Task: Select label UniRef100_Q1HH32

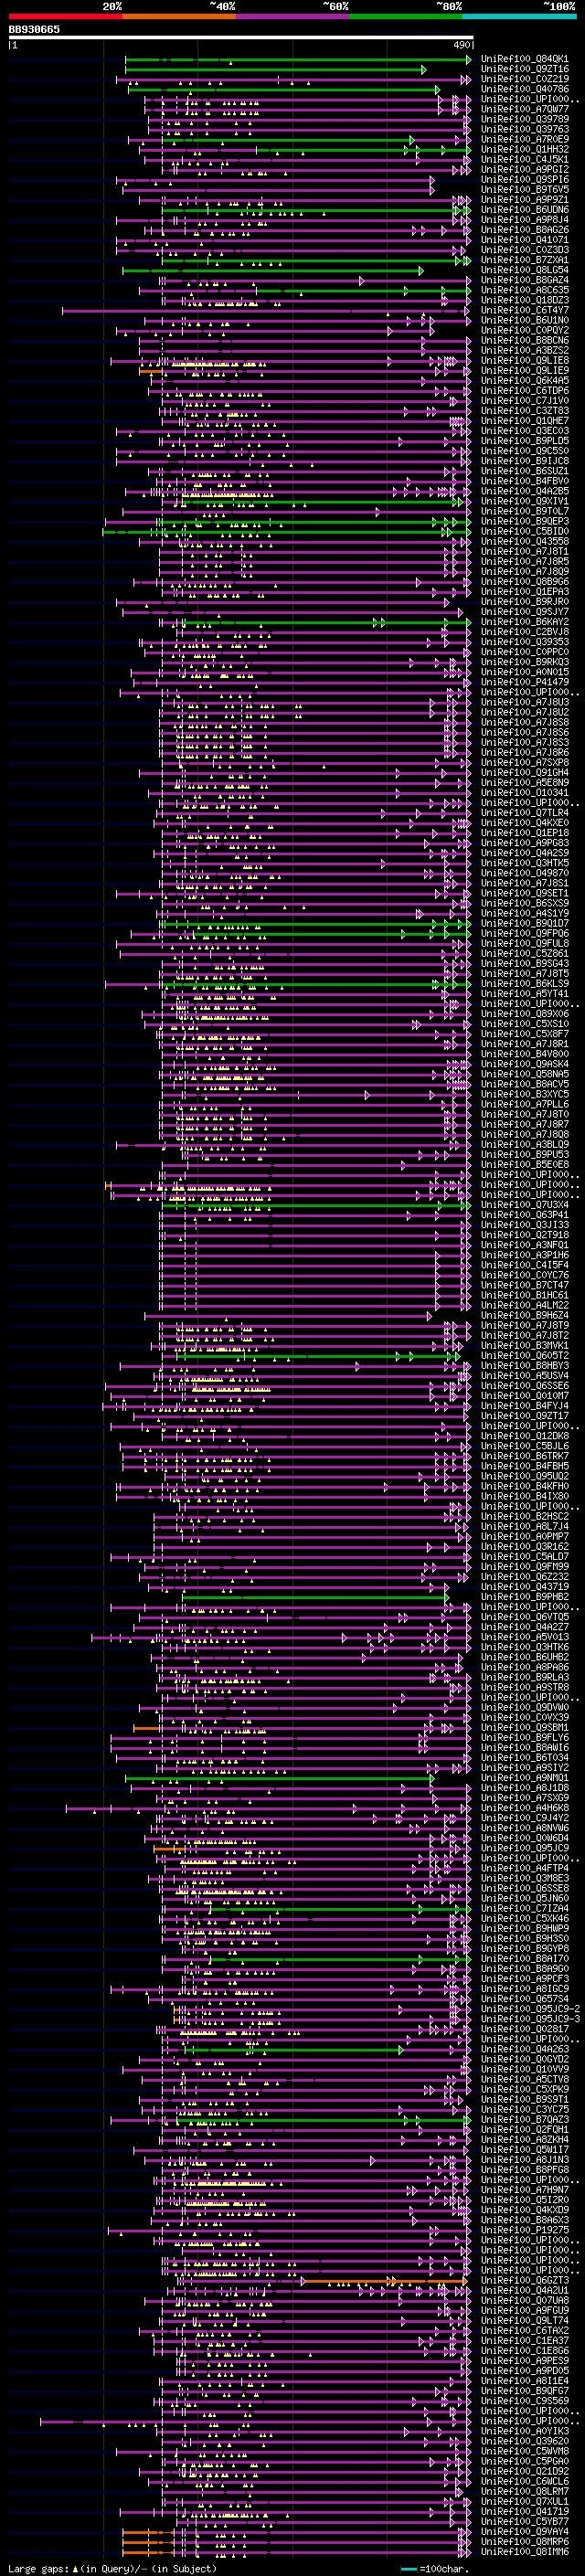Action: click(x=524, y=149)
